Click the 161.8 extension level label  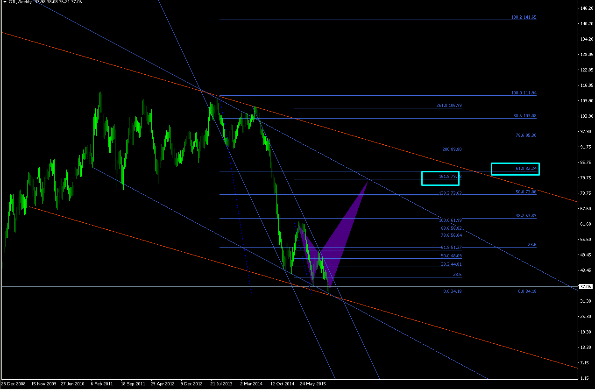click(450, 177)
